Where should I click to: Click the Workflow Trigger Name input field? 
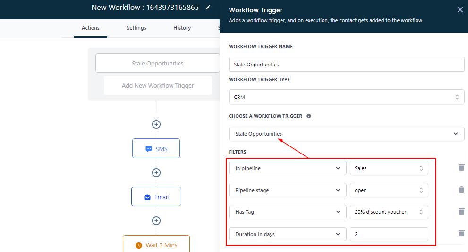(346, 65)
